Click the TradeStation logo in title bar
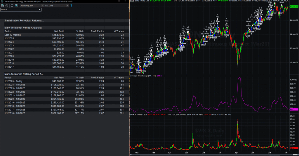Viewport: 299px width, 156px height. [x=2, y=1]
